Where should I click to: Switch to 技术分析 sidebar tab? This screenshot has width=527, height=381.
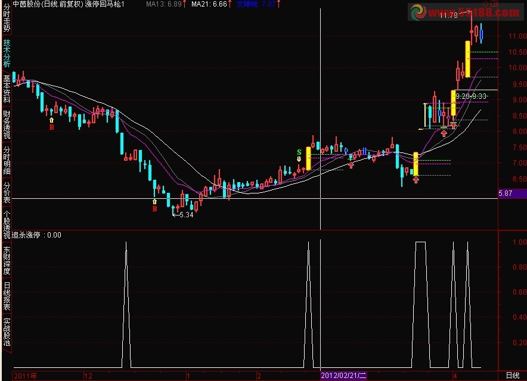(7, 53)
